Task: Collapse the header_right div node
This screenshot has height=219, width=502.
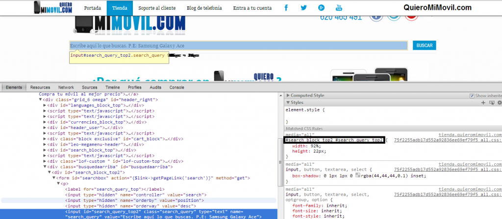Action: [40, 100]
